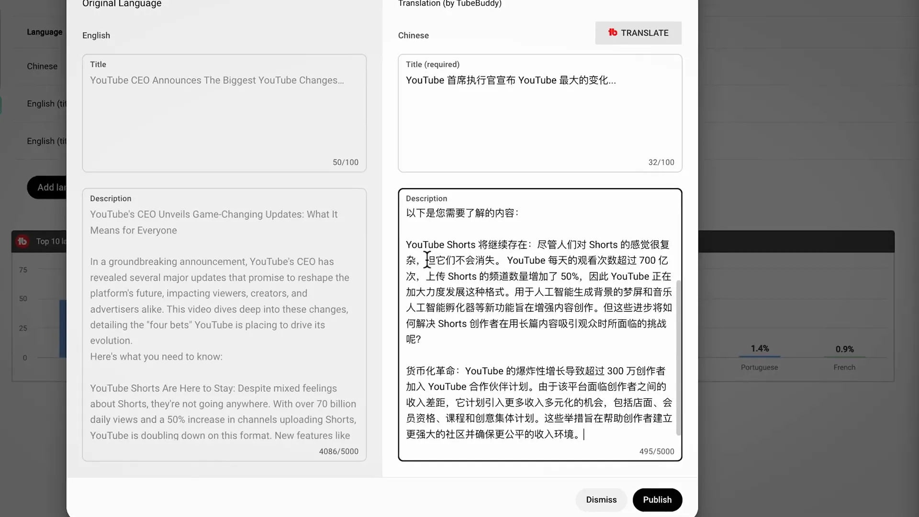
Task: Open the Chinese target language selector
Action: click(414, 35)
